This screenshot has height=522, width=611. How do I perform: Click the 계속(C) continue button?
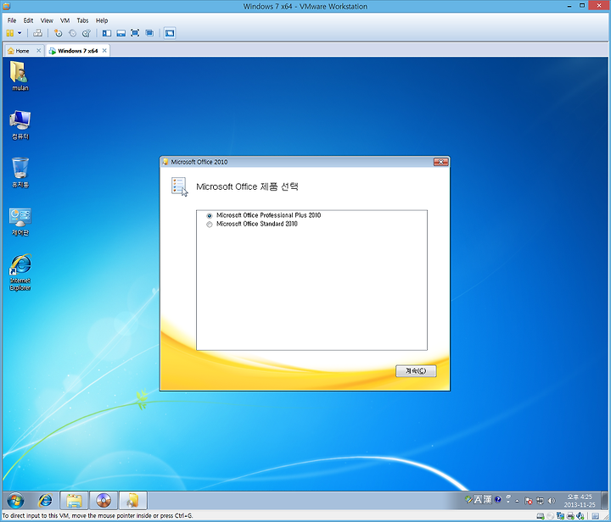(x=416, y=370)
